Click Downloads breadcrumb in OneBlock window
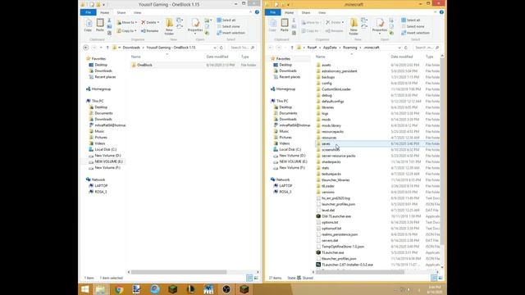The image size is (525, 295). (x=131, y=48)
